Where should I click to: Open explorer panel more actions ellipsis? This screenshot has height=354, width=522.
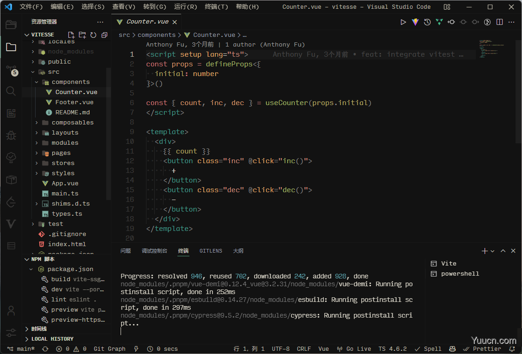point(100,22)
